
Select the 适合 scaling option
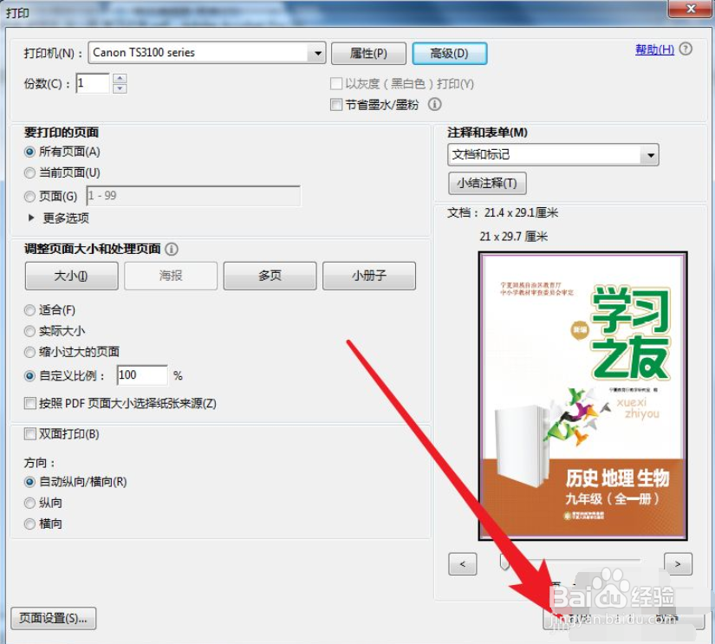(29, 309)
